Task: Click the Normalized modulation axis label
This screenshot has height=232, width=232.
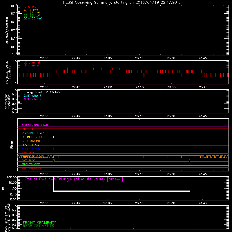Action: [7, 101]
